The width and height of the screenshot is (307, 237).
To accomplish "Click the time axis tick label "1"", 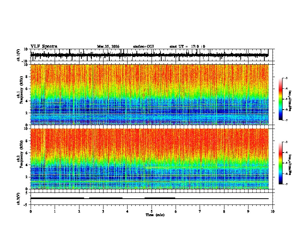I will tap(55, 211).
